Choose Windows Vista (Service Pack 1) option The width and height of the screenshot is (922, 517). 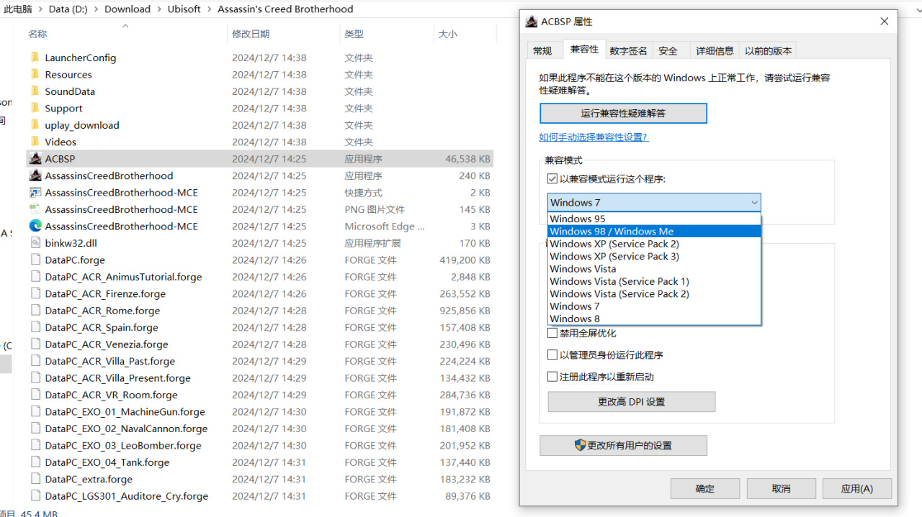pos(654,281)
